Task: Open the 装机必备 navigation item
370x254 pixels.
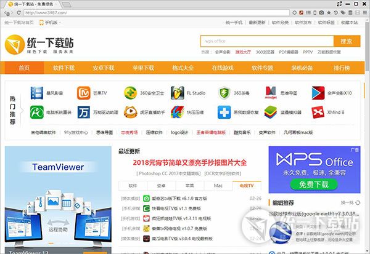Action: 302,68
